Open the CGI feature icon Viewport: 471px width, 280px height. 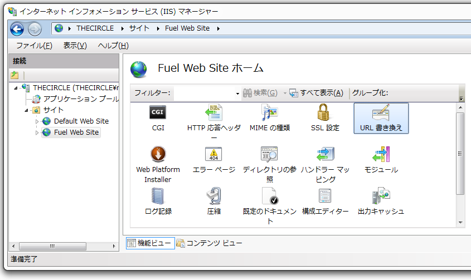pyautogui.click(x=158, y=112)
